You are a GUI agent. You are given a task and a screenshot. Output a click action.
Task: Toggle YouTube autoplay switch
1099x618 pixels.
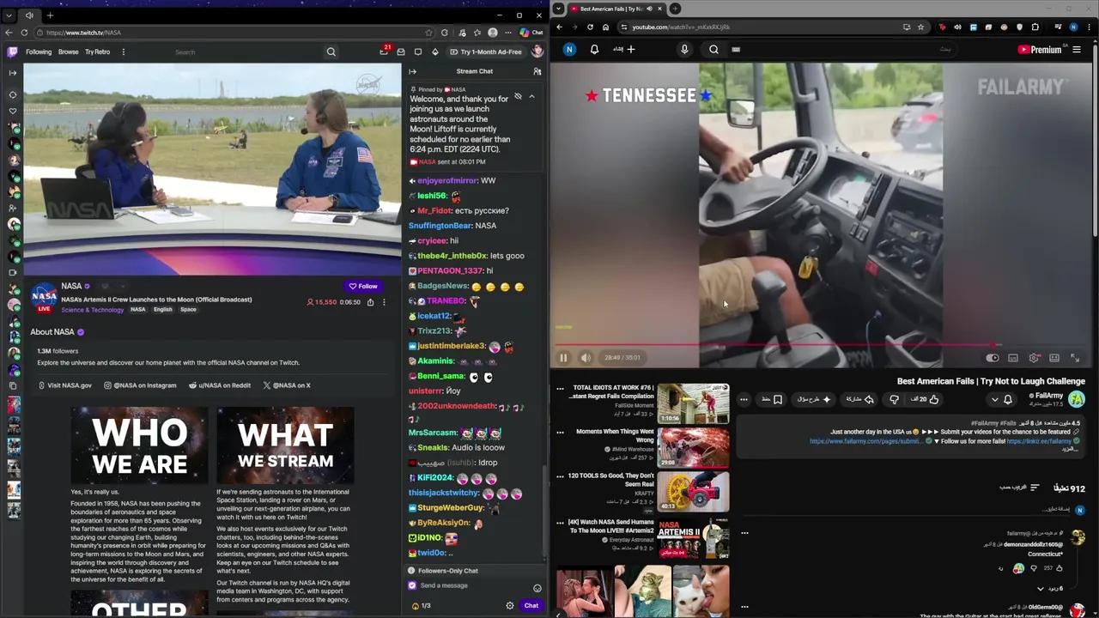click(993, 358)
